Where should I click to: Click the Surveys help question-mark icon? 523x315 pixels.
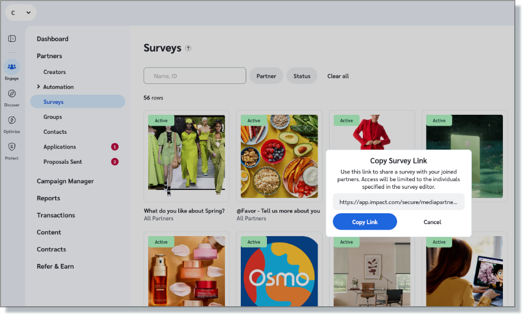coord(188,48)
